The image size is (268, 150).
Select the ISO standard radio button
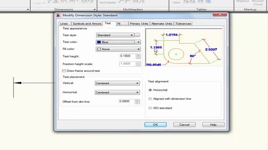coord(150,108)
